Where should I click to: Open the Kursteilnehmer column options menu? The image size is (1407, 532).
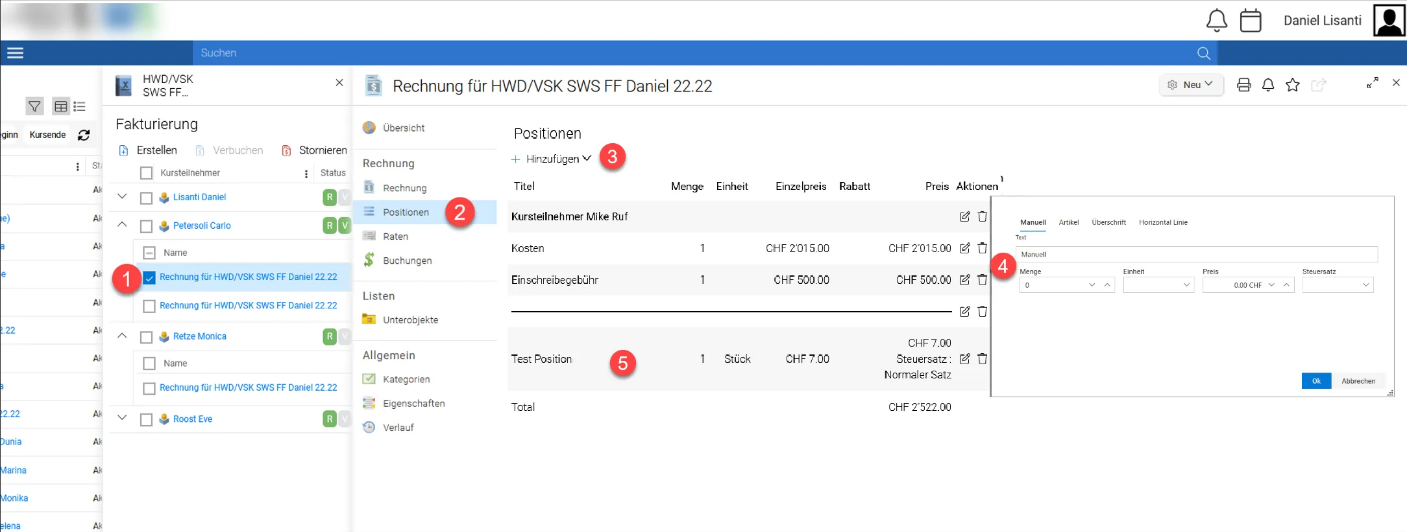306,174
